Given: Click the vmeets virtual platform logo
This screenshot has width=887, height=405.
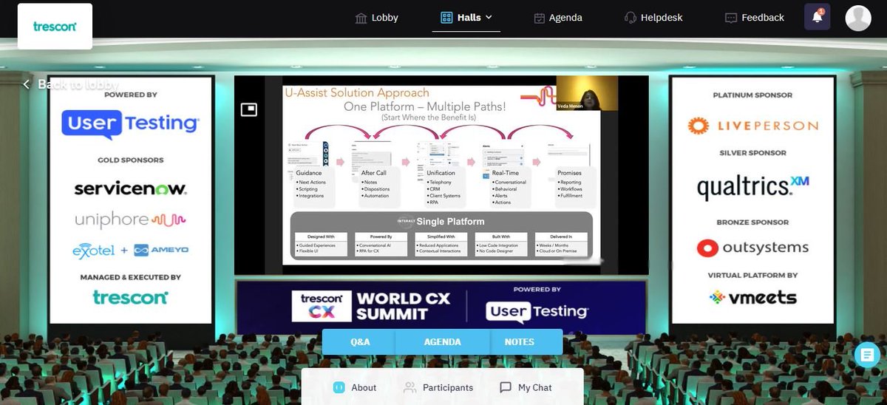Looking at the screenshot, I should tap(753, 298).
